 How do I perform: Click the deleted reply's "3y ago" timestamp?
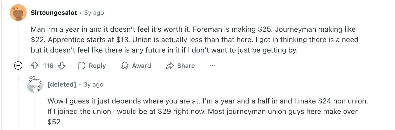pyautogui.click(x=93, y=84)
